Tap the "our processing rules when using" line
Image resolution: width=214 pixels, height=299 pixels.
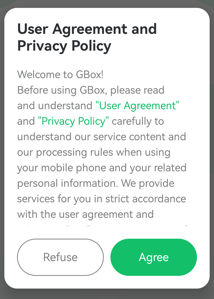click(94, 152)
